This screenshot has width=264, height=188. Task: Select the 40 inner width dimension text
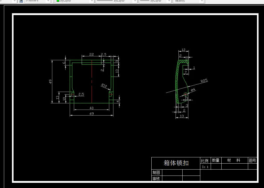(91, 108)
